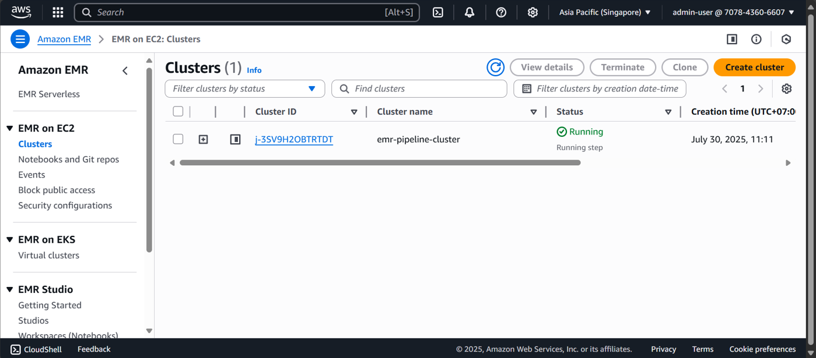Viewport: 816px width, 358px height.
Task: Go to Security configurations page
Action: click(x=65, y=205)
